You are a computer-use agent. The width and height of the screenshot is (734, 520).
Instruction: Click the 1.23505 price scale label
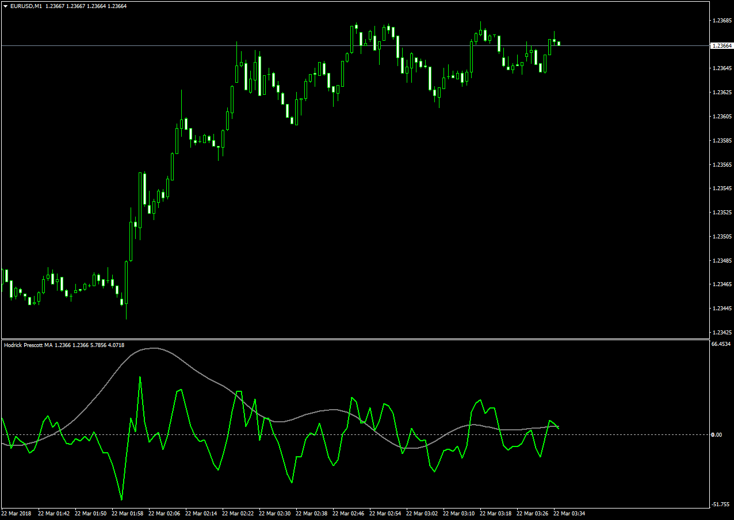pyautogui.click(x=721, y=237)
